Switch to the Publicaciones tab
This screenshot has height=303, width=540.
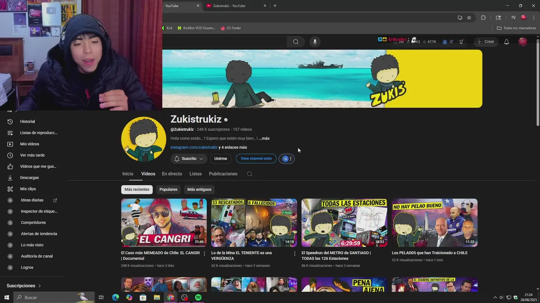[x=223, y=174]
